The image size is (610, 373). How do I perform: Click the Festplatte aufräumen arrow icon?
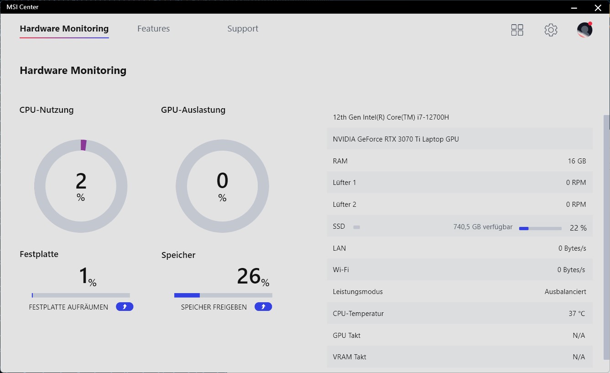click(125, 307)
